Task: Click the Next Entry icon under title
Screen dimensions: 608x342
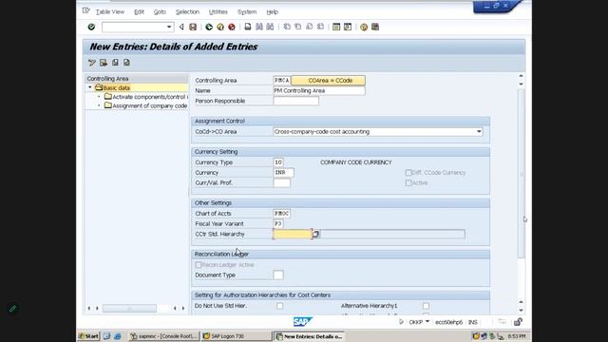Action: (x=126, y=63)
